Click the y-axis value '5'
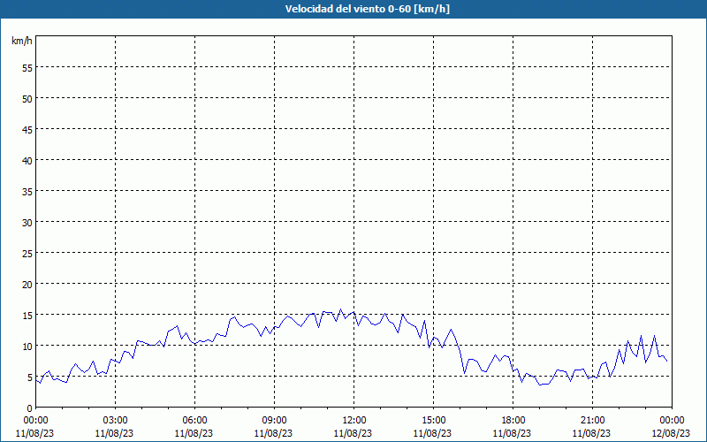The width and height of the screenshot is (707, 442). pyautogui.click(x=30, y=377)
